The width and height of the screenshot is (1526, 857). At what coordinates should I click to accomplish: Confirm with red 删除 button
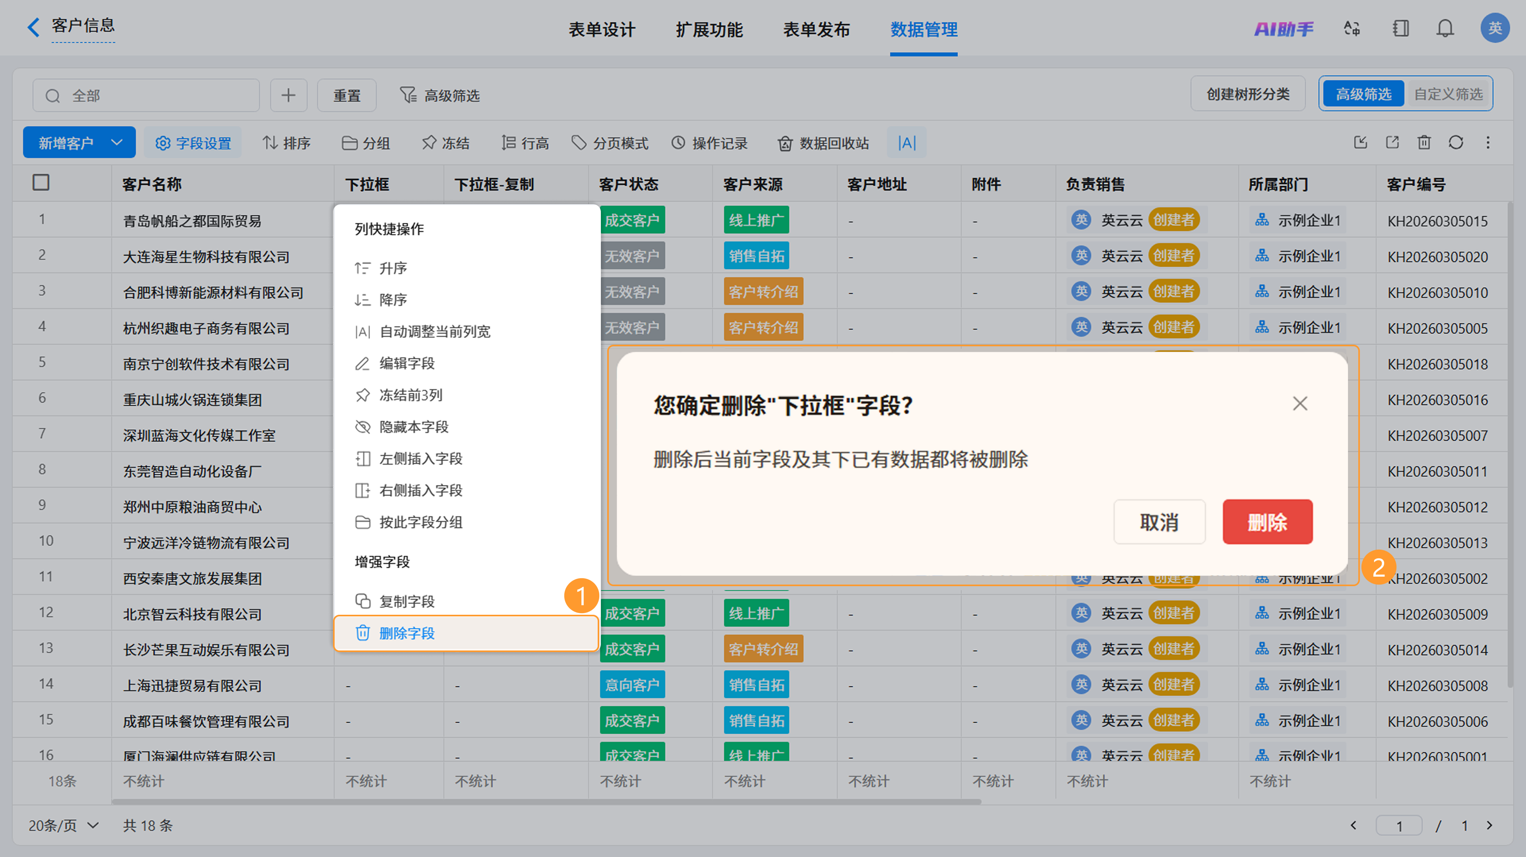coord(1268,522)
